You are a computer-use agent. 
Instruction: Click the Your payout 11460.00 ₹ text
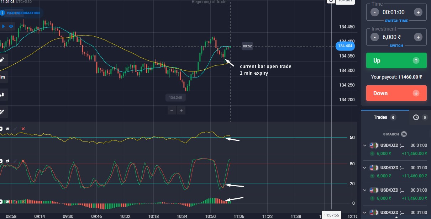(x=396, y=77)
